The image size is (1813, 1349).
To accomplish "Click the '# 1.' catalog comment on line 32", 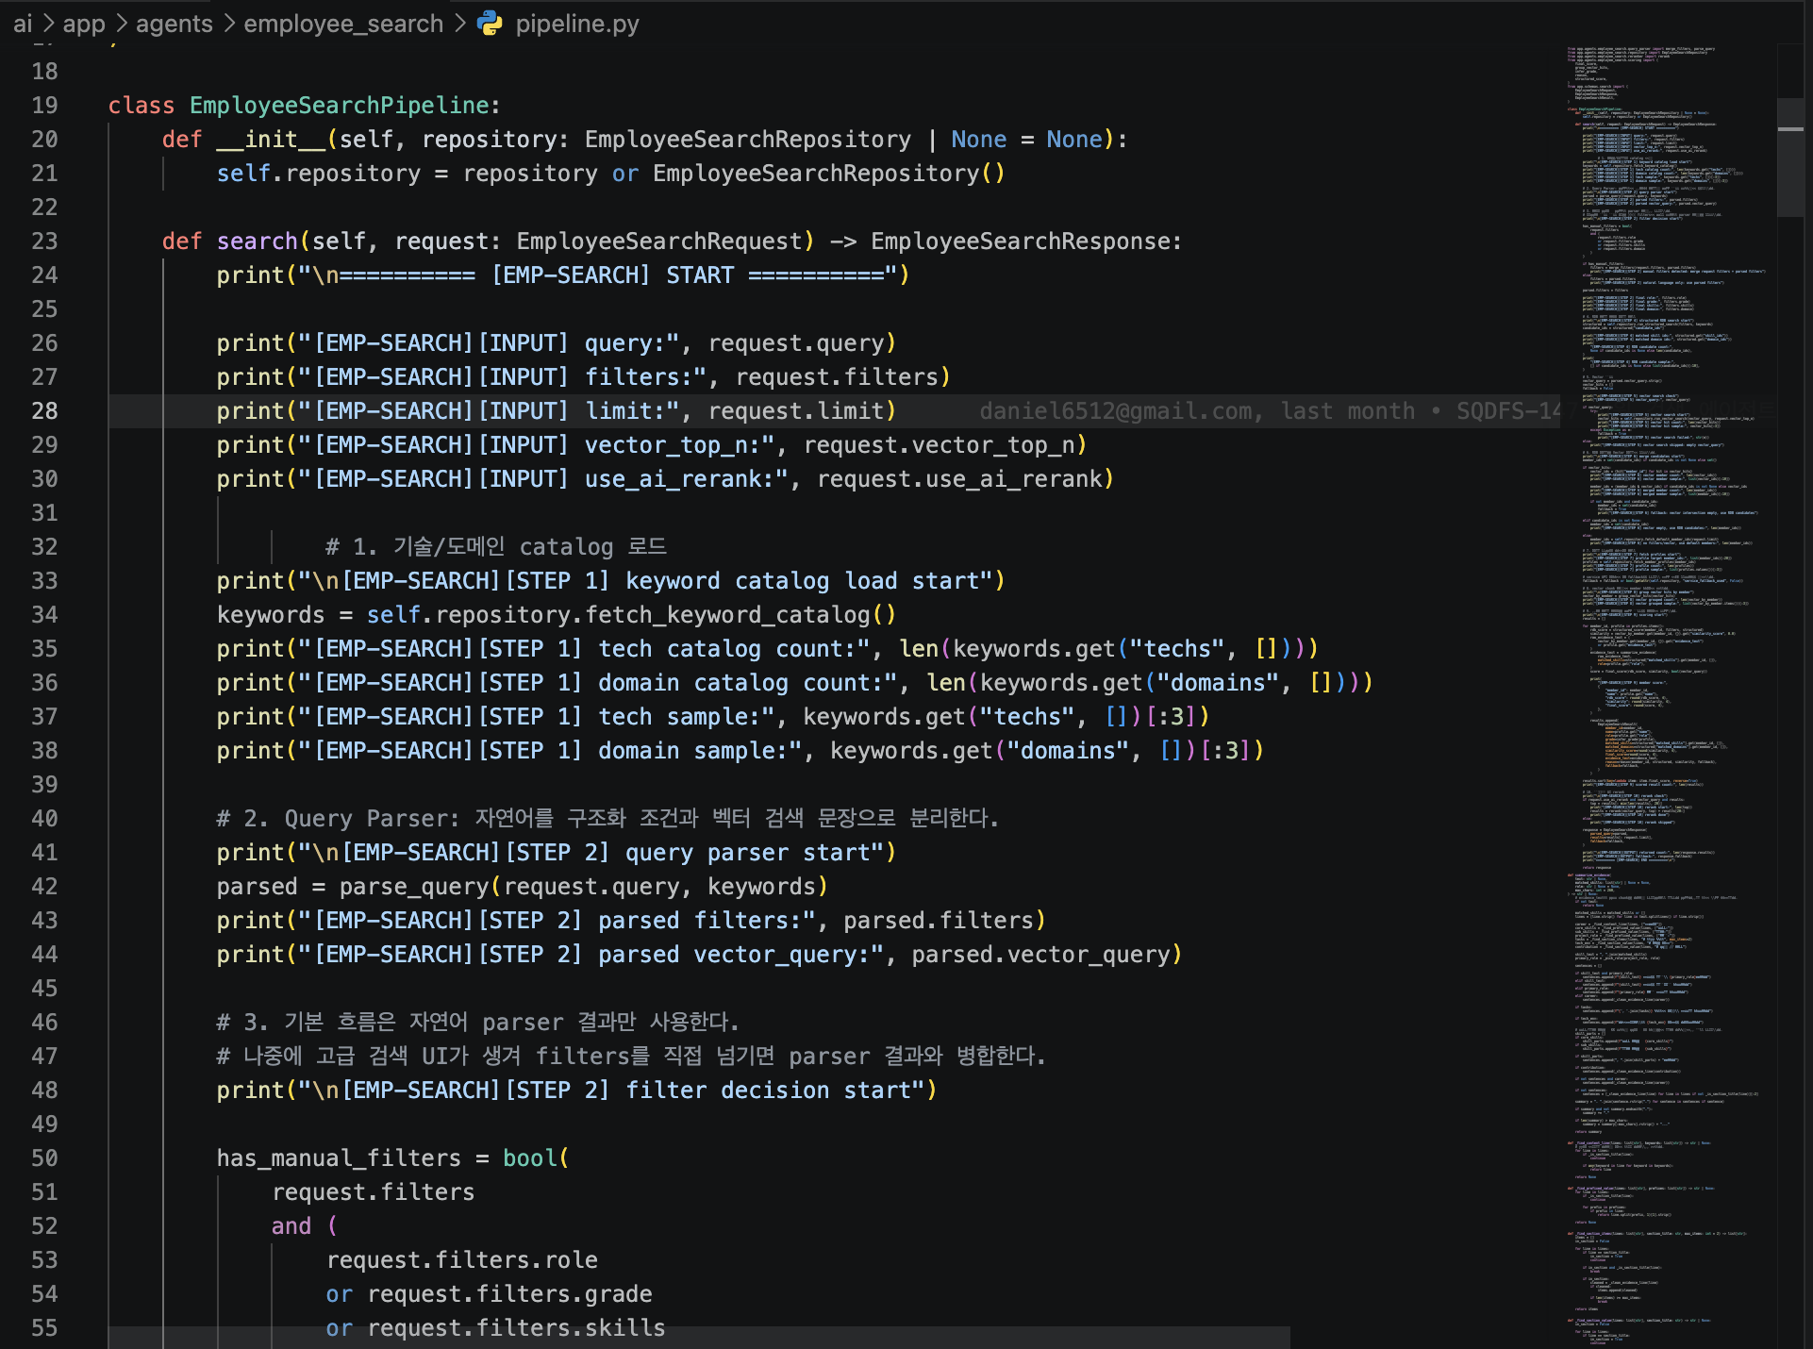I will (x=495, y=547).
